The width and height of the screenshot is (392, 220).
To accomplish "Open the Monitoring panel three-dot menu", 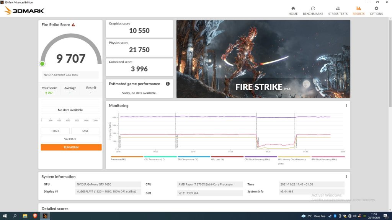I will pyautogui.click(x=346, y=105).
